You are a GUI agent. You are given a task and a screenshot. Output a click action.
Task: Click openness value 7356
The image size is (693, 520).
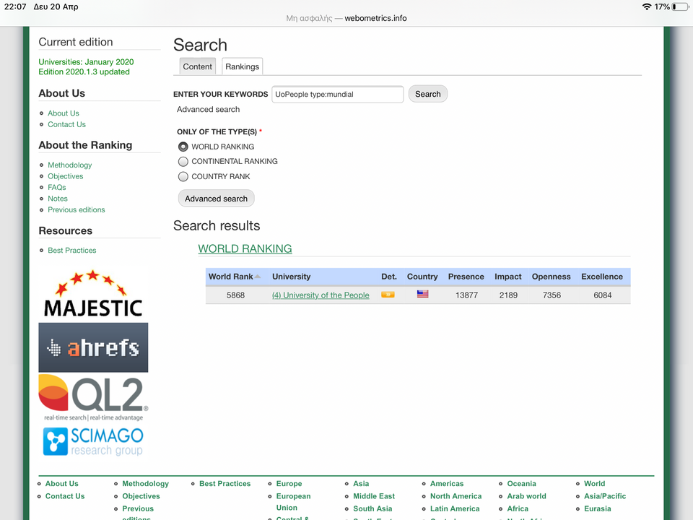[552, 295]
